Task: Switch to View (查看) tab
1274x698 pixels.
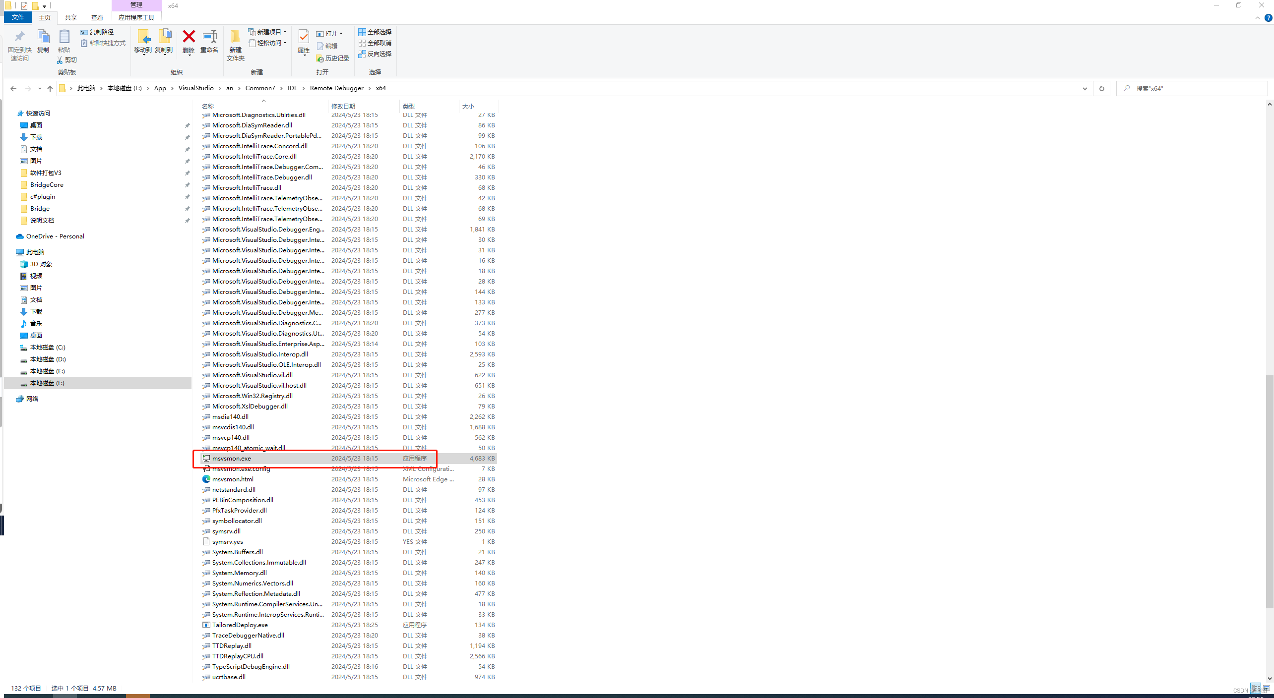Action: coord(97,17)
